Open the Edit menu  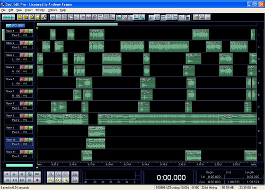point(11,10)
